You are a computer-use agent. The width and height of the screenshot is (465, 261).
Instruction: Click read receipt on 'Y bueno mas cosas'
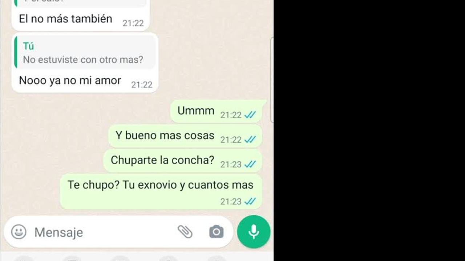point(250,140)
